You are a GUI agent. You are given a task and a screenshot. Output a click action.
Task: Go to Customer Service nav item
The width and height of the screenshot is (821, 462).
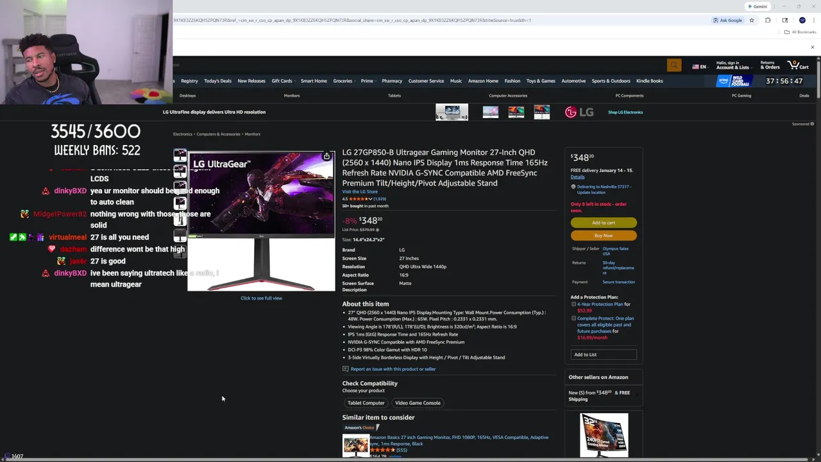426,81
